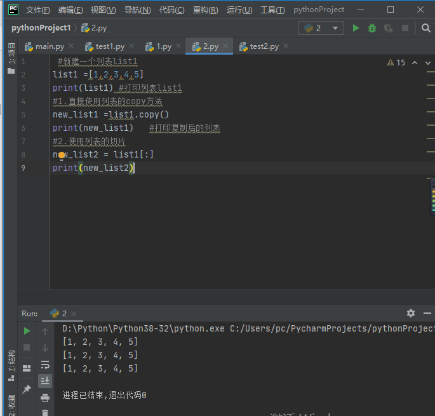Toggle the Project tool window sidebar
The height and width of the screenshot is (416, 435).
coord(11,58)
